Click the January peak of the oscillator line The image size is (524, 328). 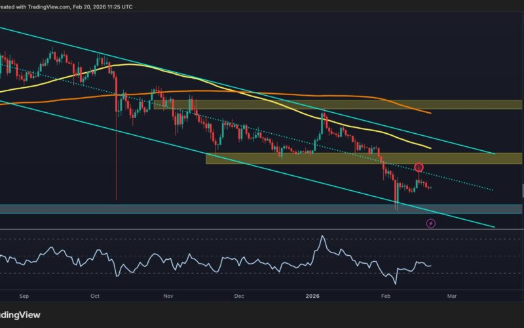point(322,237)
